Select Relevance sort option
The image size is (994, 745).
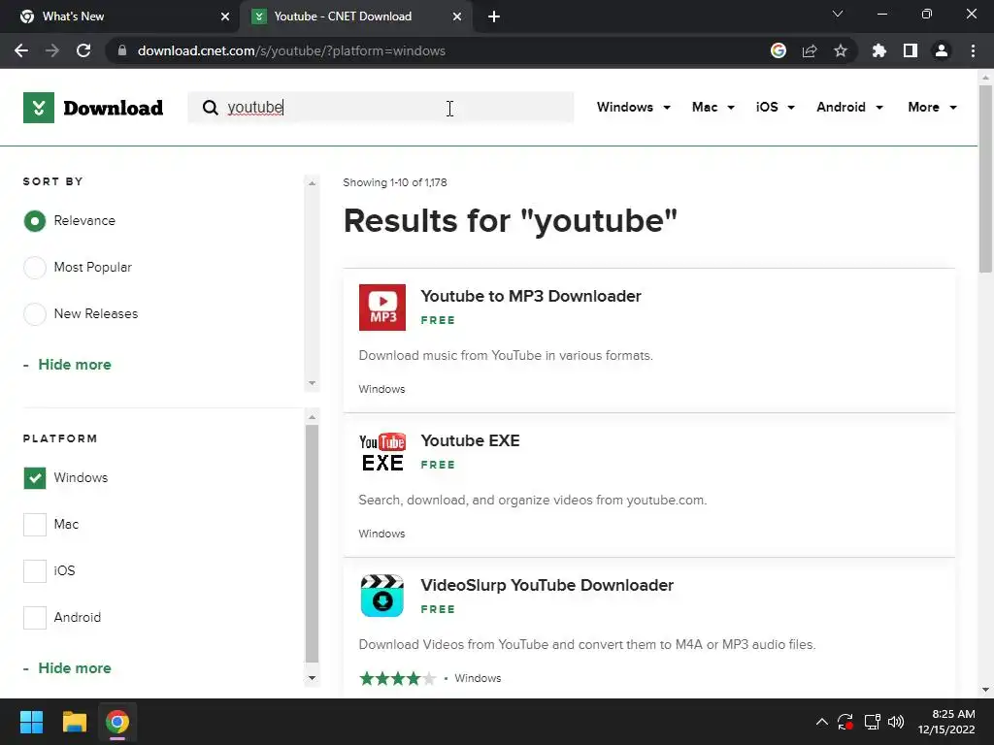(x=35, y=221)
